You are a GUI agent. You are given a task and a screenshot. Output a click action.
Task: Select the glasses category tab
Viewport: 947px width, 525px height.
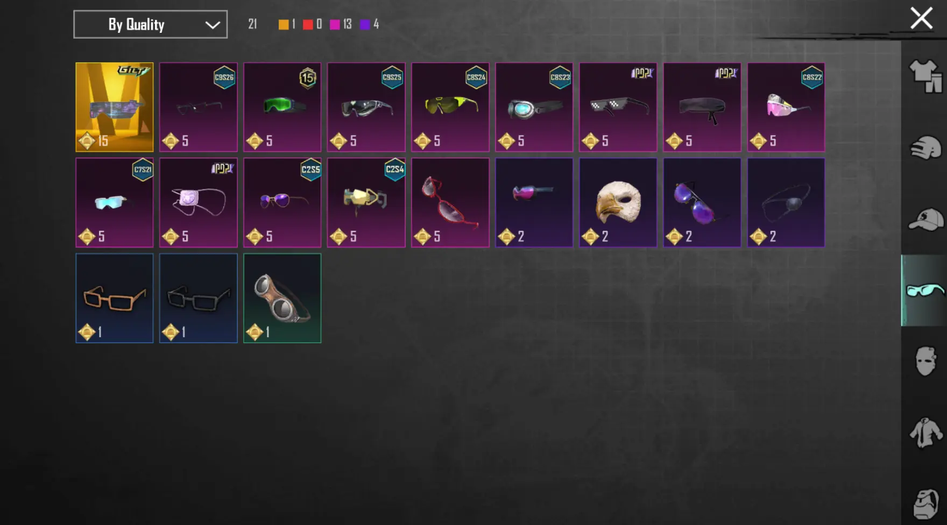[x=924, y=290]
